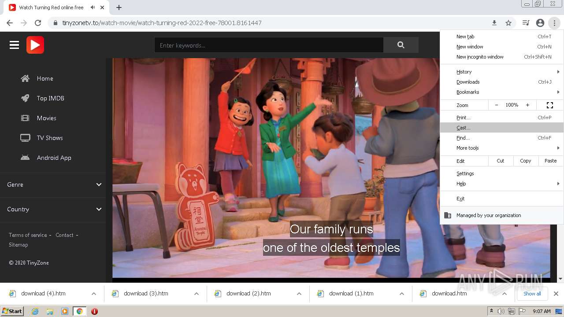Image resolution: width=564 pixels, height=317 pixels.
Task: Open options for download (4).htm
Action: (x=94, y=294)
